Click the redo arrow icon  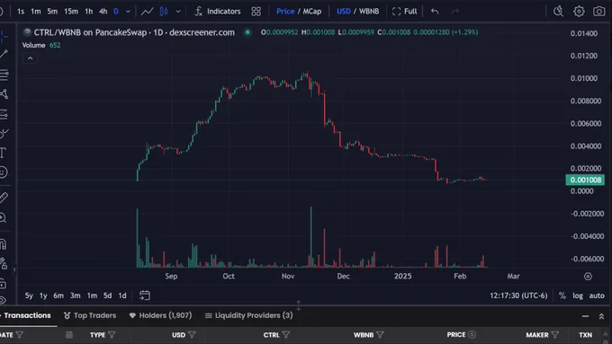(x=455, y=12)
